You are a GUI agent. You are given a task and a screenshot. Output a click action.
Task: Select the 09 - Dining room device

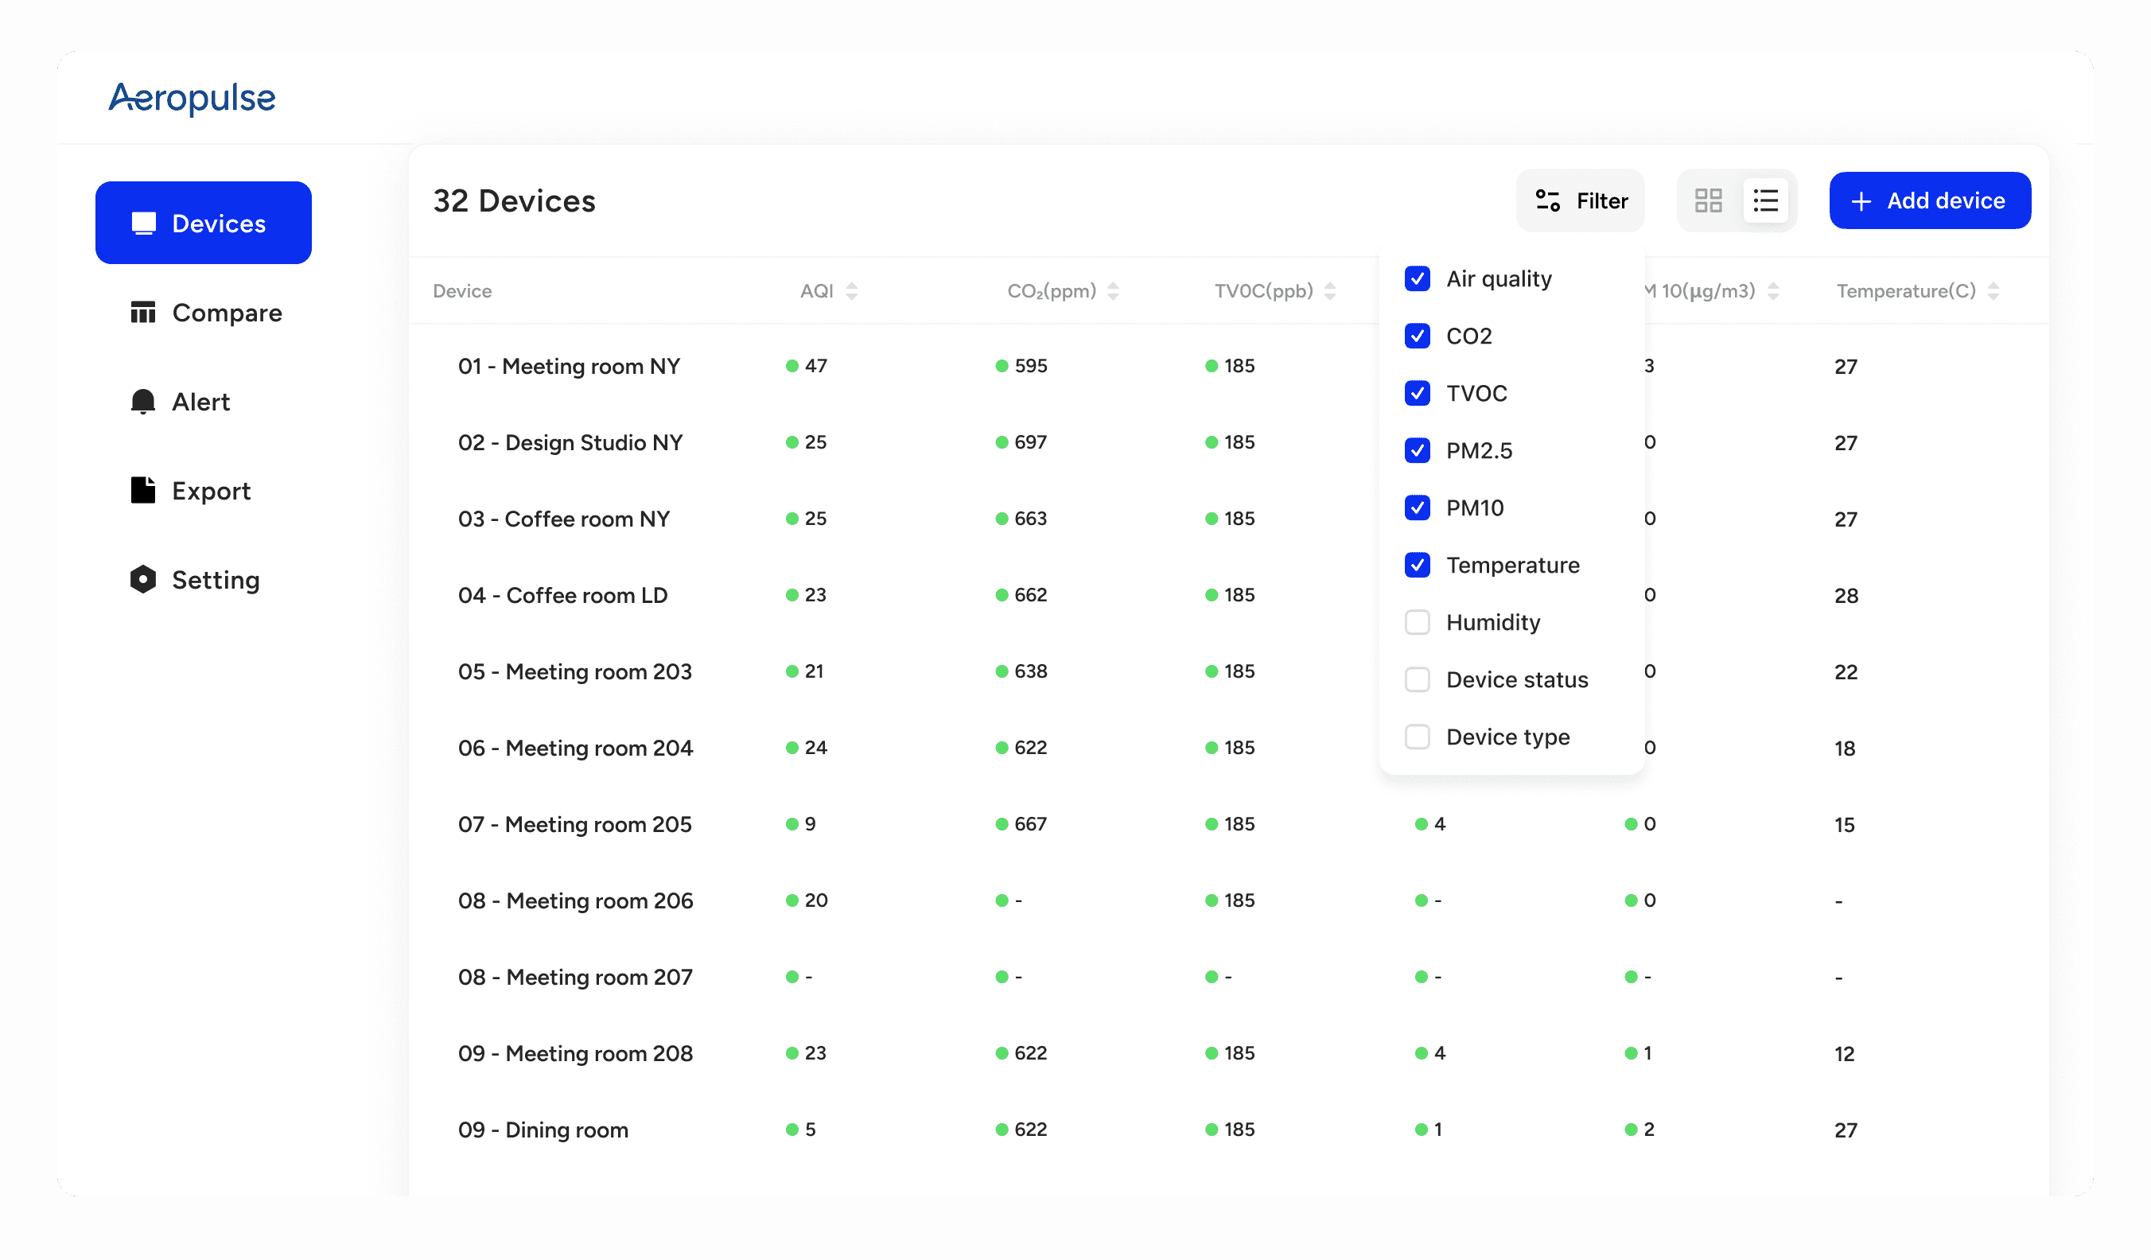coord(543,1130)
